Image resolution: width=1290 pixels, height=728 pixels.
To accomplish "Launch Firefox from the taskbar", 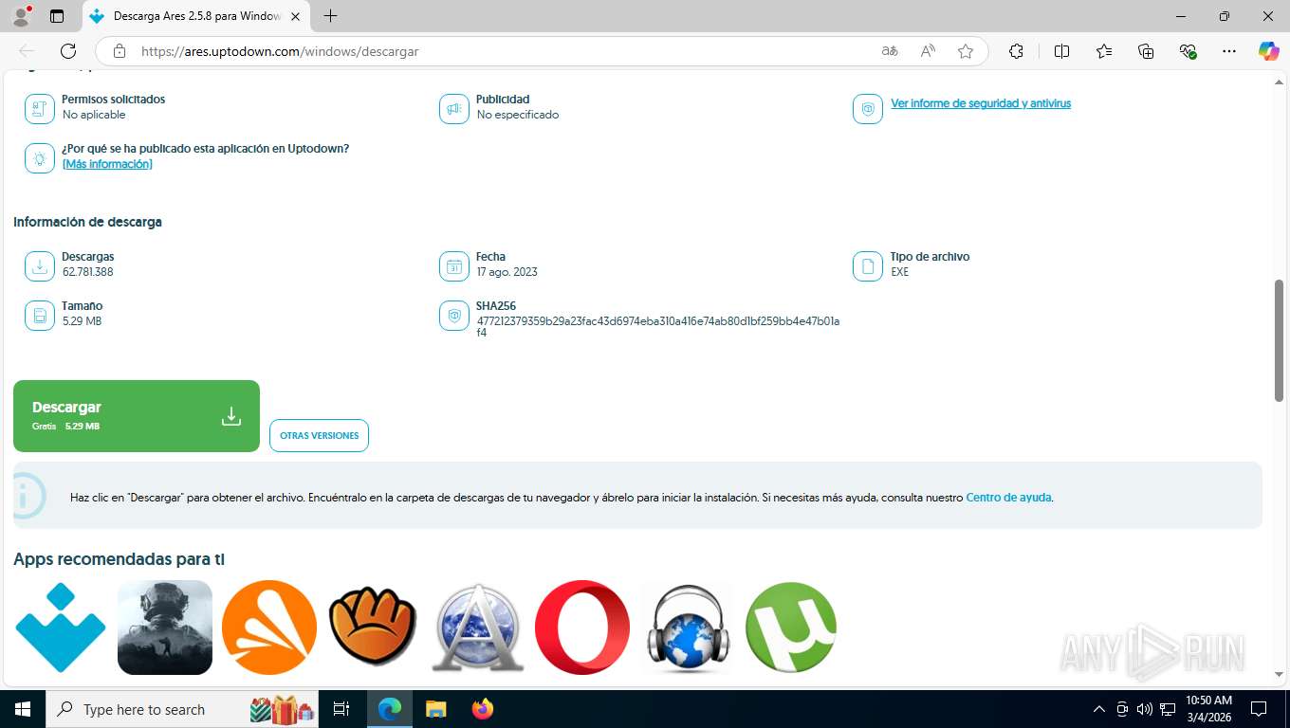I will point(483,709).
